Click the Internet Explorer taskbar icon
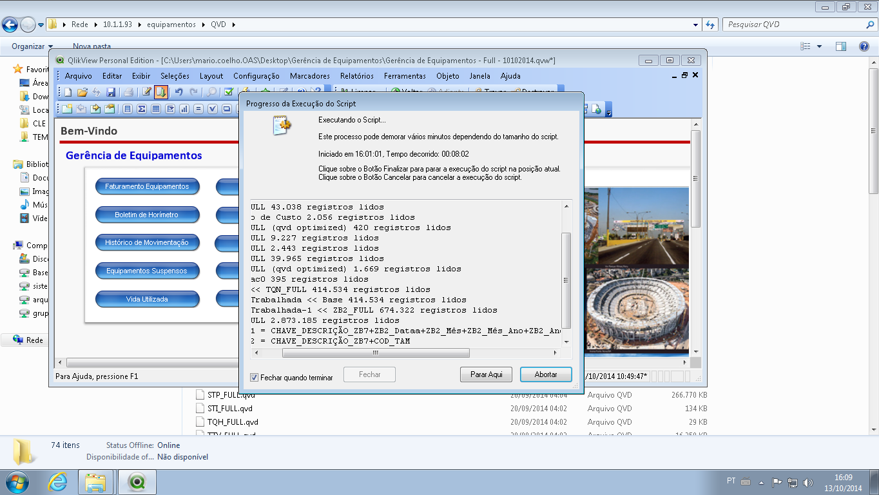 click(58, 481)
